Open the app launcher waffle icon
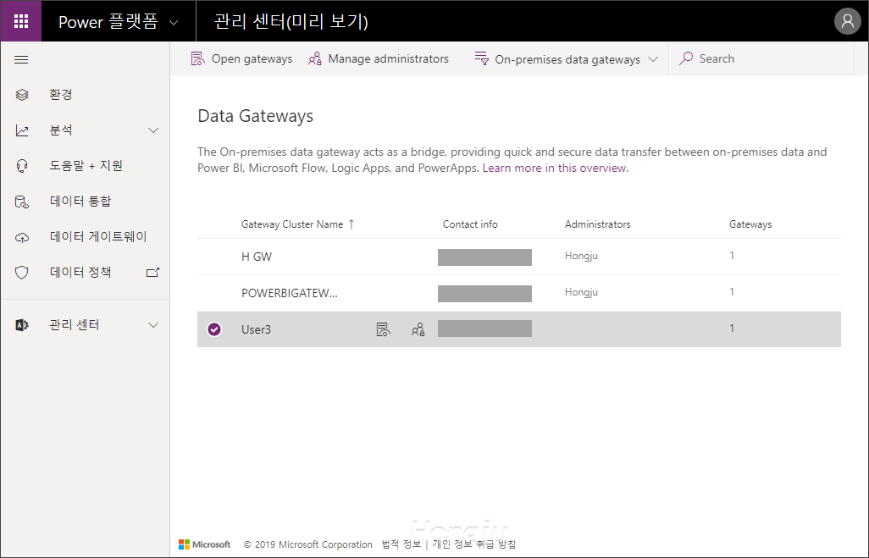869x558 pixels. click(x=21, y=21)
